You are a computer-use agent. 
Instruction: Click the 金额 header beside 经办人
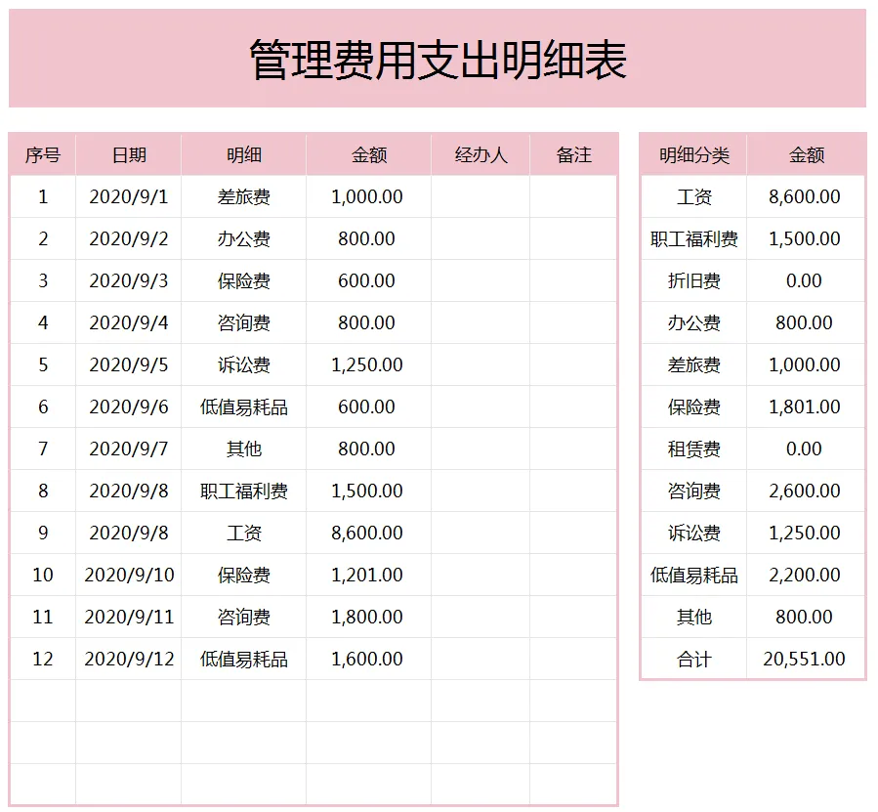pyautogui.click(x=368, y=154)
